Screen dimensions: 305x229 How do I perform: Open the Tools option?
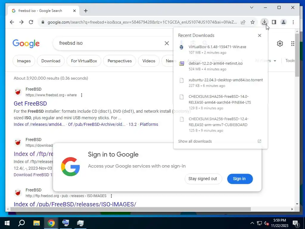tap(290, 61)
